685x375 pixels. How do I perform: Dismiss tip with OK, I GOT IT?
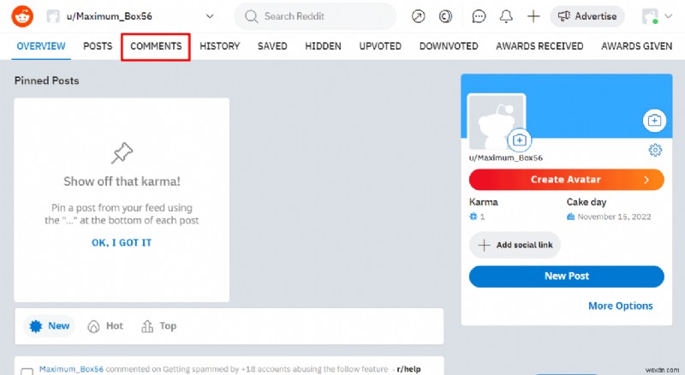tap(122, 242)
